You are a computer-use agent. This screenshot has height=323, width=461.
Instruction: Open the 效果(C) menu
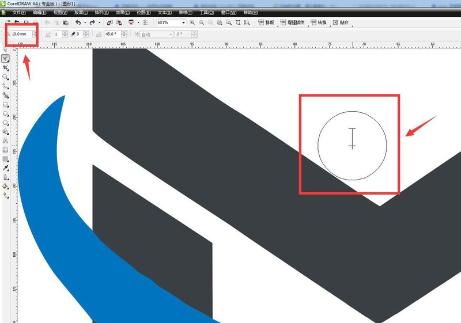[122, 12]
